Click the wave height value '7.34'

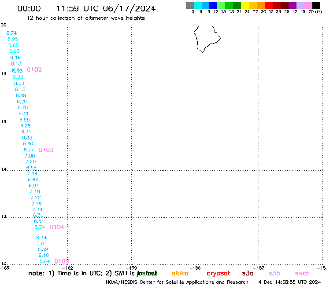click(x=37, y=209)
